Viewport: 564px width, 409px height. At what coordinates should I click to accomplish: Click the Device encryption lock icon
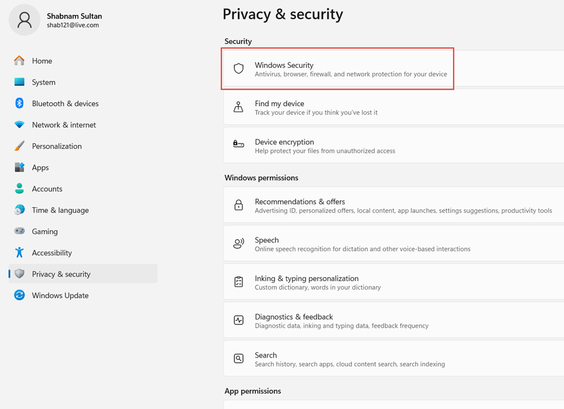239,144
